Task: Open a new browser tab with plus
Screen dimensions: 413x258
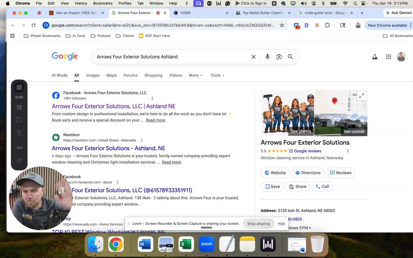Action: click(362, 13)
